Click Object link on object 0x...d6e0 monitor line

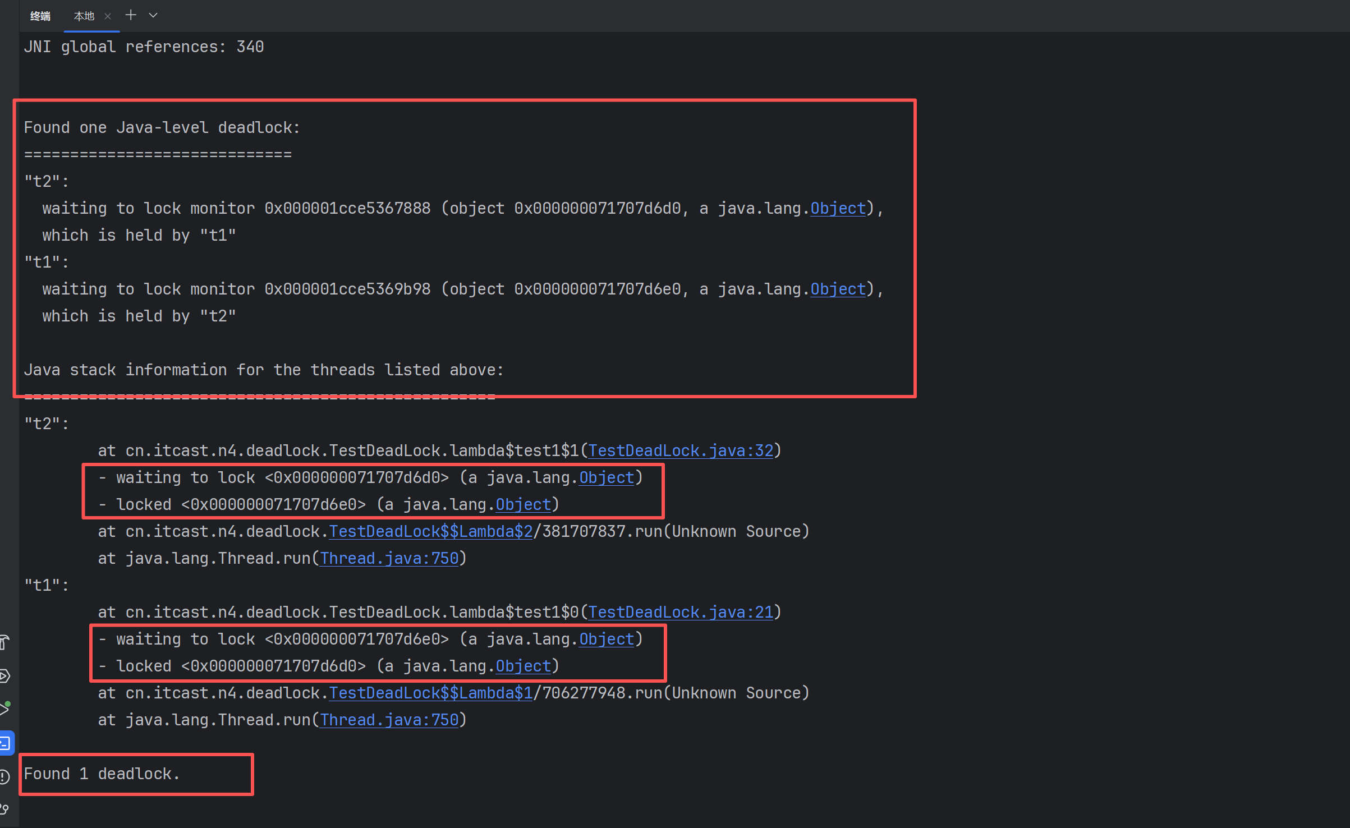click(838, 289)
